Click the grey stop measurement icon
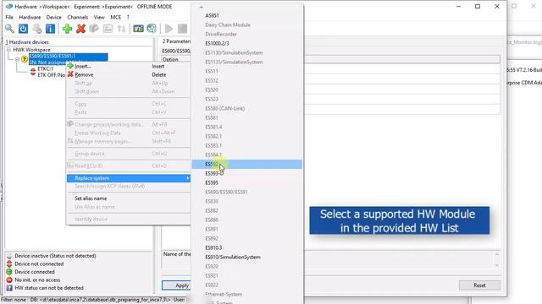The image size is (542, 304). point(182,29)
